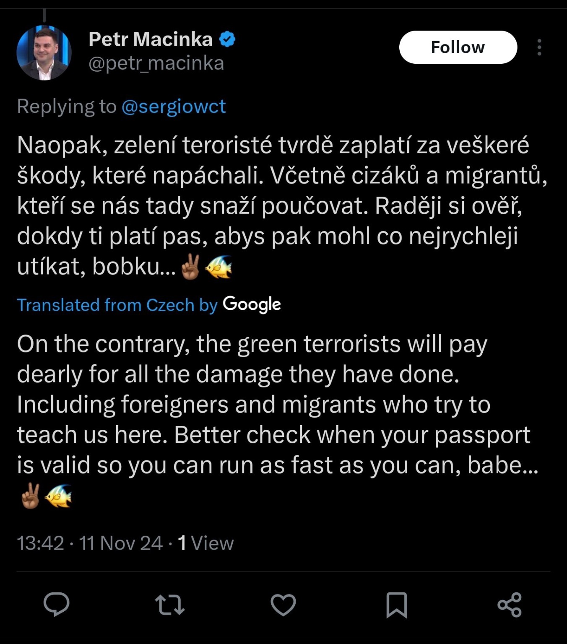The width and height of the screenshot is (567, 644).
Task: Repost this tweet
Action: tap(170, 605)
